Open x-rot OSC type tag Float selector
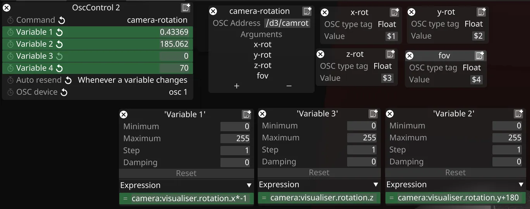Viewport: 530px width, 209px height. (387, 24)
